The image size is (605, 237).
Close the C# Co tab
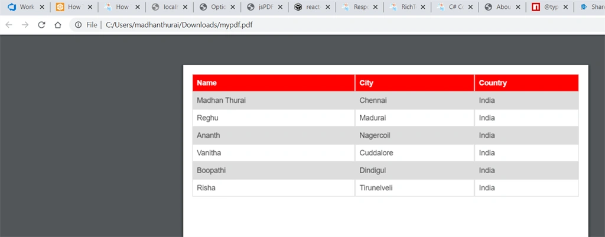pos(471,7)
